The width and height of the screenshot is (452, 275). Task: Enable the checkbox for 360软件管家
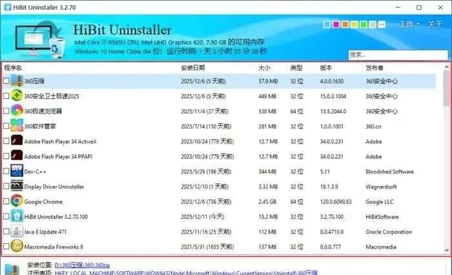pos(6,126)
